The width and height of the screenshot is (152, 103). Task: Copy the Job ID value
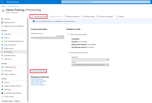click(x=108, y=65)
